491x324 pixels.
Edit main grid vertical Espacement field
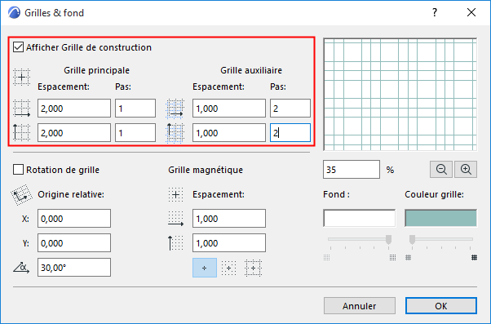(x=74, y=133)
